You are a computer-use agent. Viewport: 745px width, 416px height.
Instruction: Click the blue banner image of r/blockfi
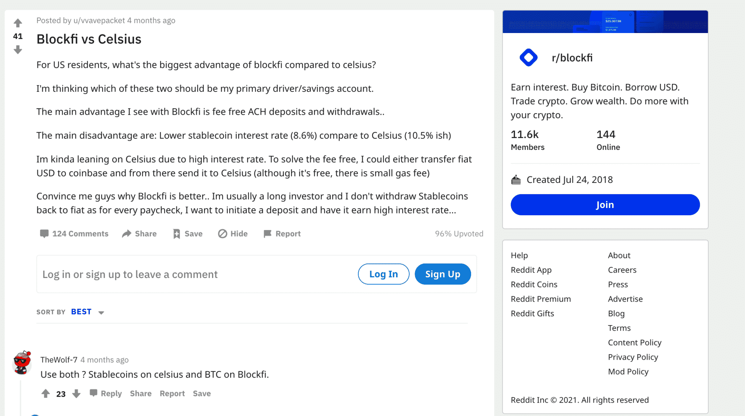click(x=605, y=21)
